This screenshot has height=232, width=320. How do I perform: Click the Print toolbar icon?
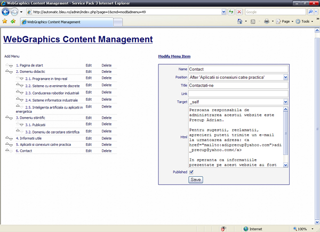(x=266, y=22)
